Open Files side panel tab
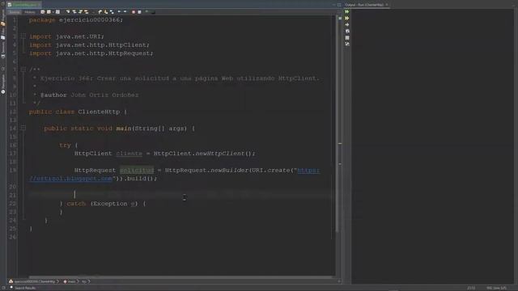The image size is (518, 291). (x=3, y=33)
